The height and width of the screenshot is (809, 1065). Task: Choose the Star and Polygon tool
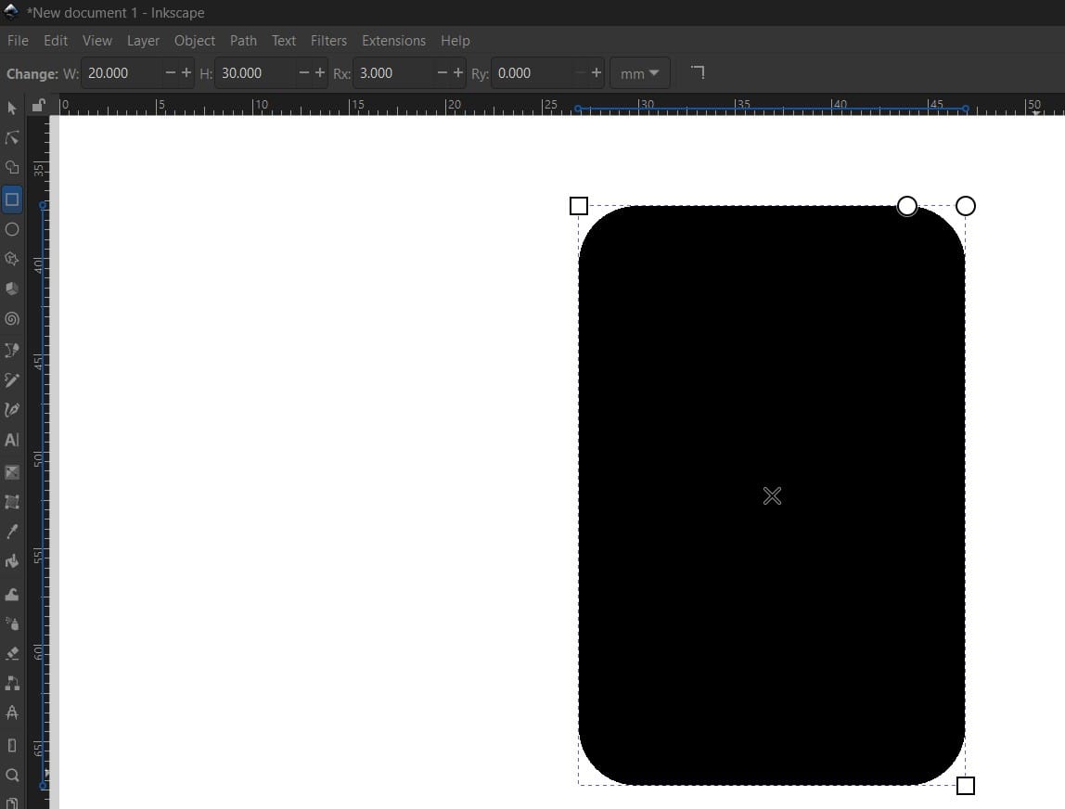pyautogui.click(x=12, y=259)
